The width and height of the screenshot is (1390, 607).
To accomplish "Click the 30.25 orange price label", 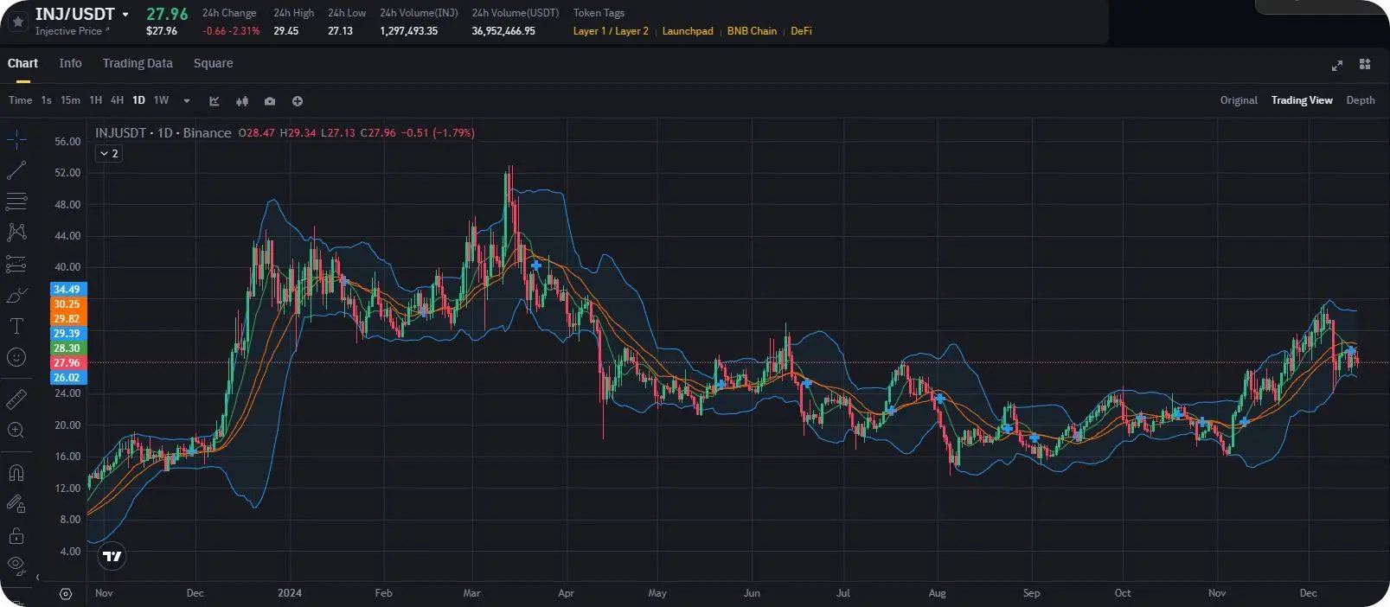I will tap(67, 304).
